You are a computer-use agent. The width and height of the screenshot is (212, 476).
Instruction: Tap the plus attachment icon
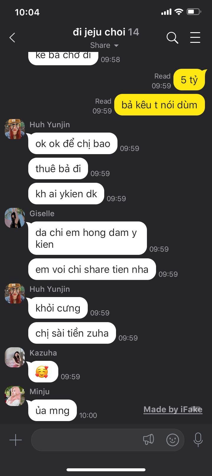point(16,440)
